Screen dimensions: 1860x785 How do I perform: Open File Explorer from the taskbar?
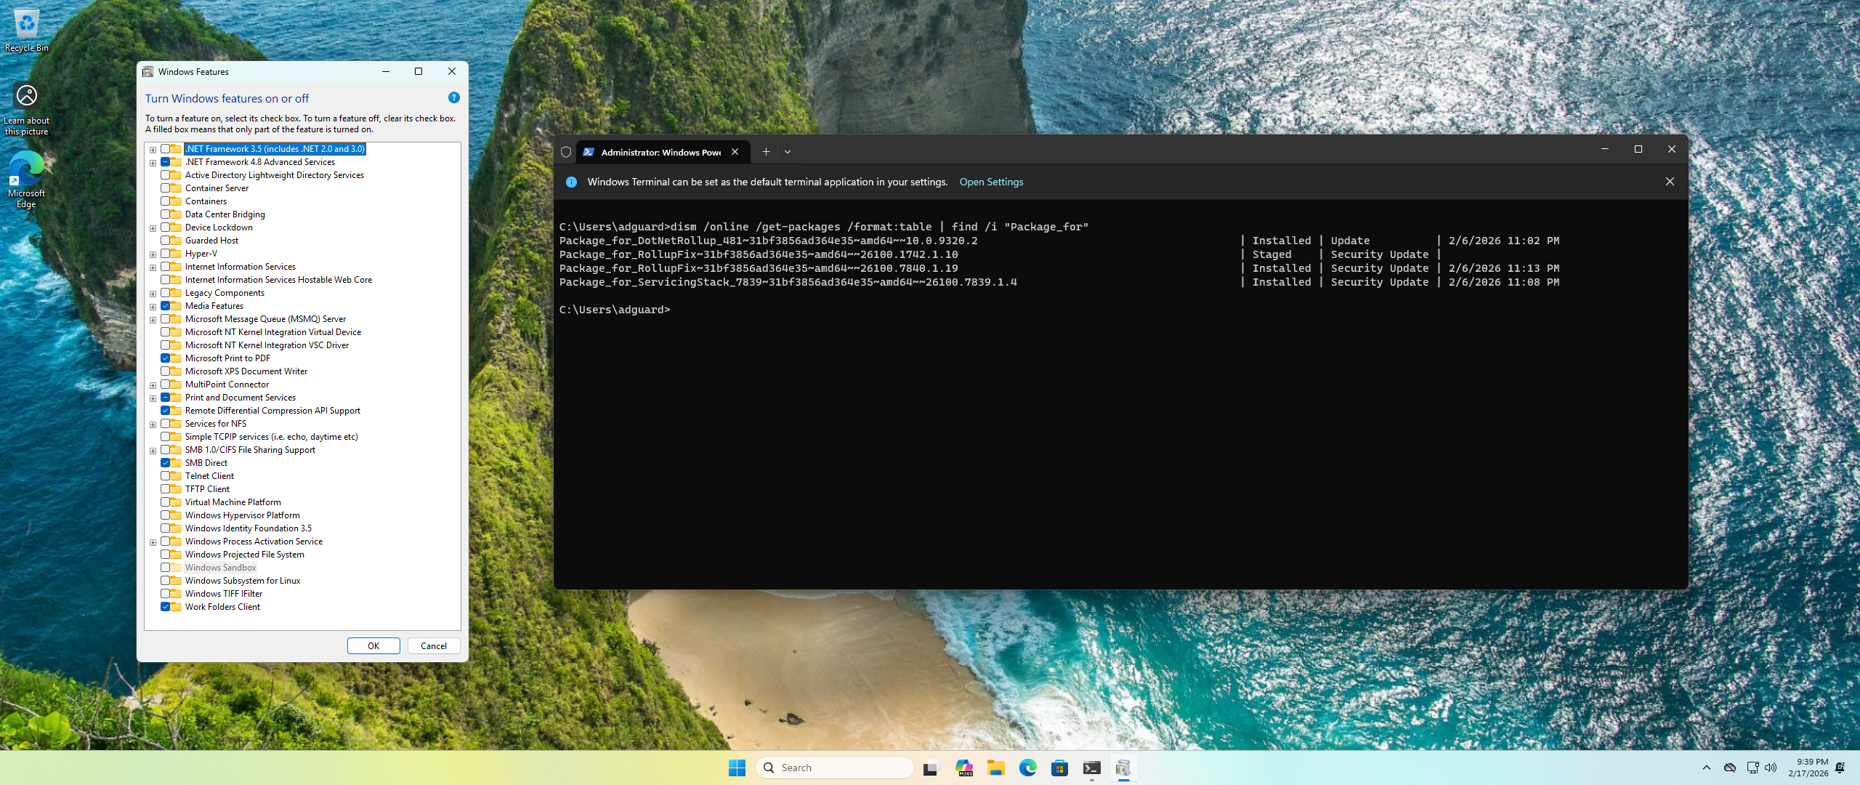coord(995,768)
